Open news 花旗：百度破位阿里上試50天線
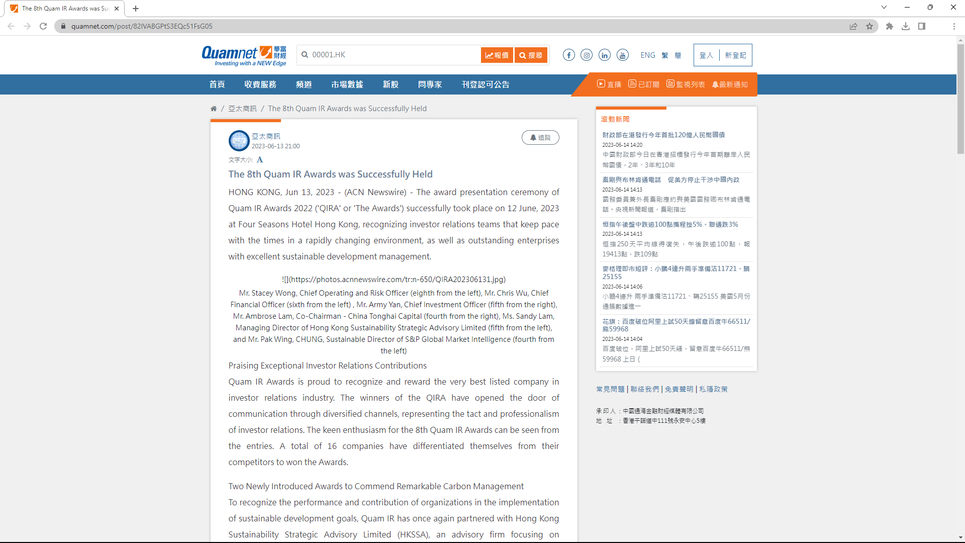Image resolution: width=965 pixels, height=543 pixels. click(676, 325)
